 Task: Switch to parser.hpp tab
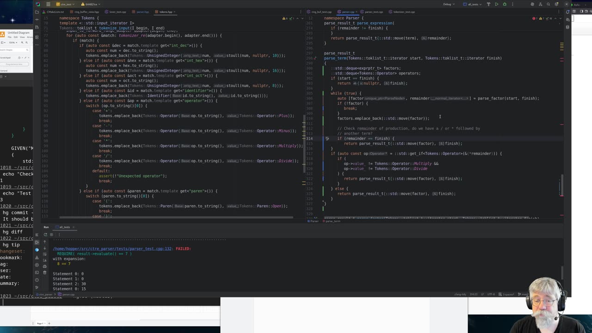tap(141, 12)
